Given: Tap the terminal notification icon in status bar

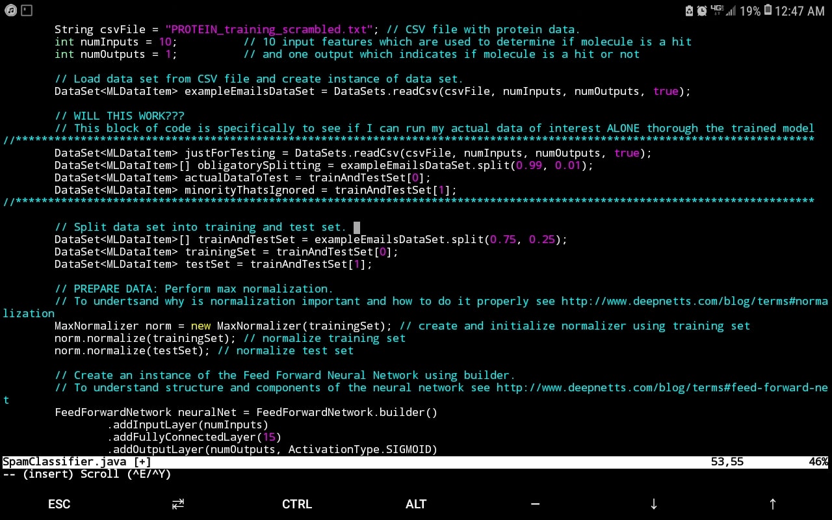Looking at the screenshot, I should point(26,10).
